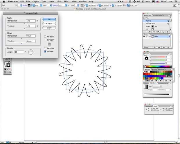Viewport: 180px width, 144px height.
Task: Click delete swatch icon in Swatches panel
Action: tap(170, 81)
